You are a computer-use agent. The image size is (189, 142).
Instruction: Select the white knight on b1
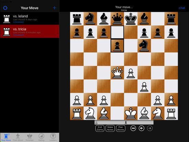point(90,113)
